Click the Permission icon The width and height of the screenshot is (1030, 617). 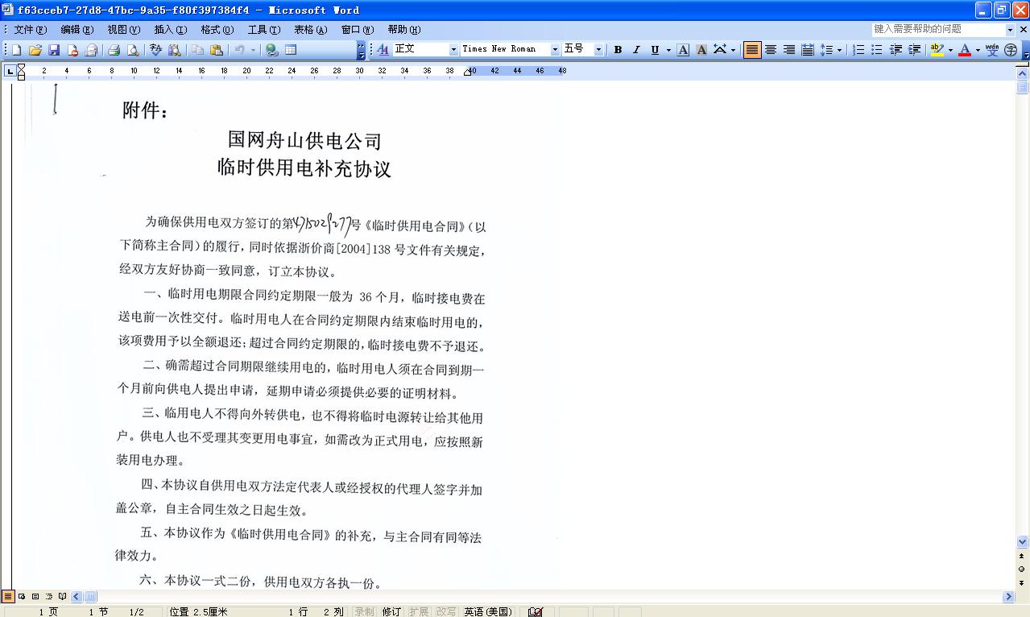click(x=72, y=50)
